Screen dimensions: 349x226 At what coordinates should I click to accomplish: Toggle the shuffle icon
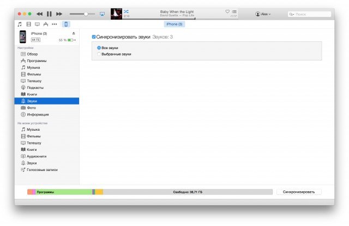[x=127, y=11]
